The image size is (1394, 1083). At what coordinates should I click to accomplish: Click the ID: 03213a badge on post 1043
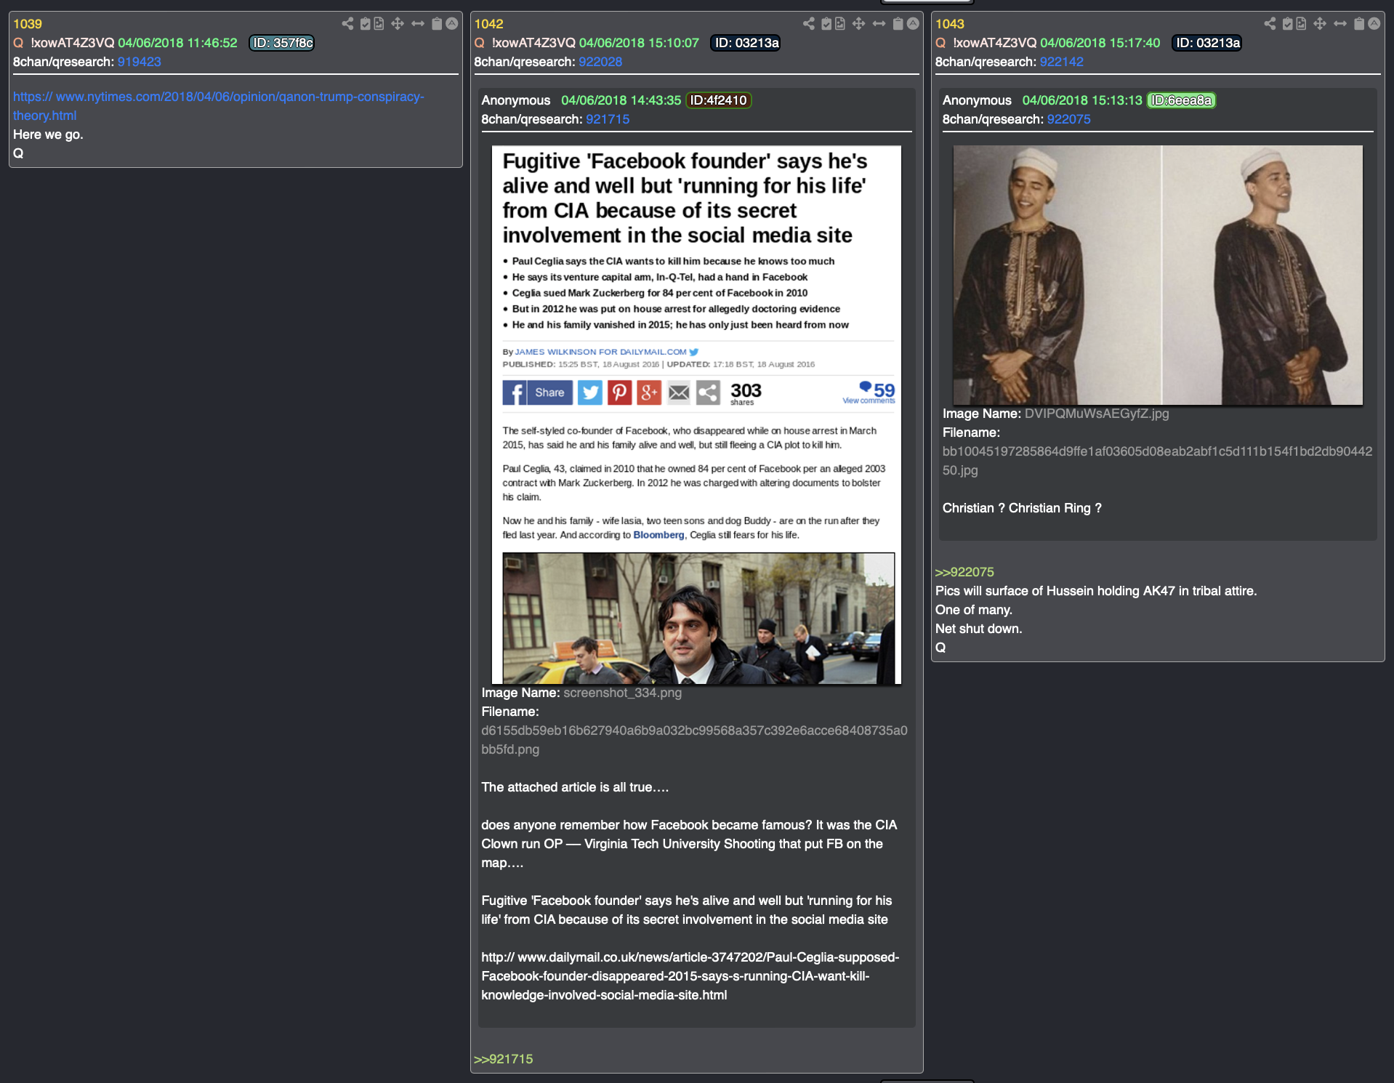coord(1207,43)
